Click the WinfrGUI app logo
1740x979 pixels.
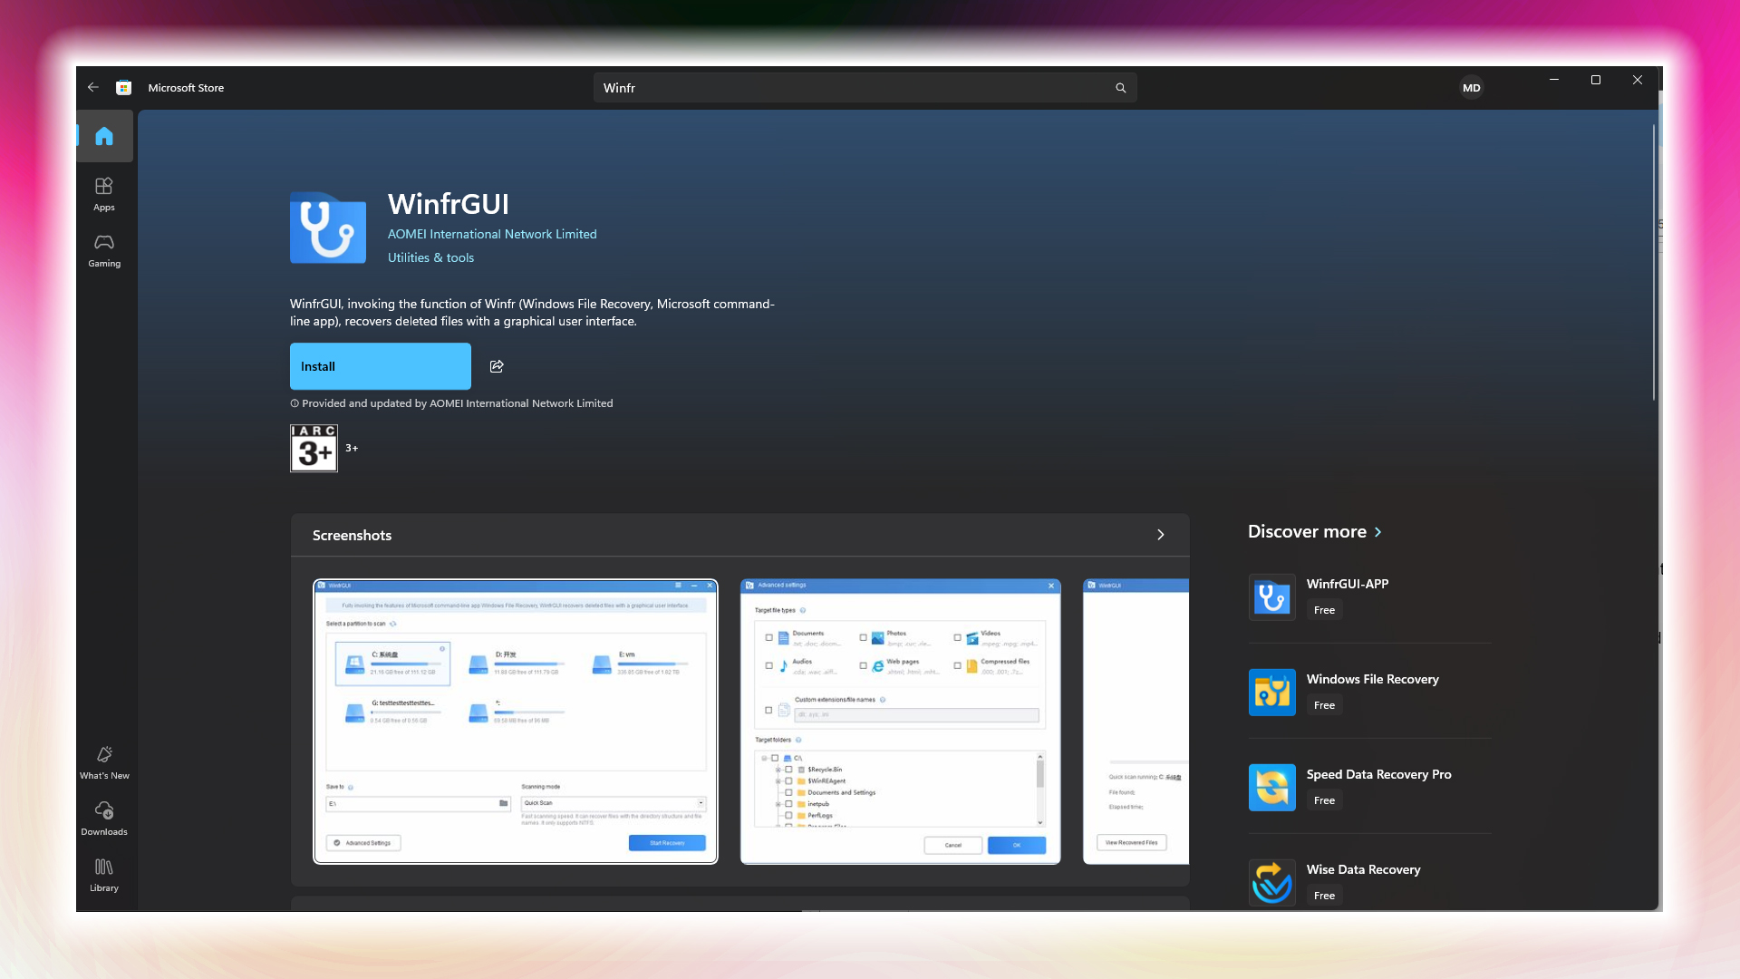[328, 228]
